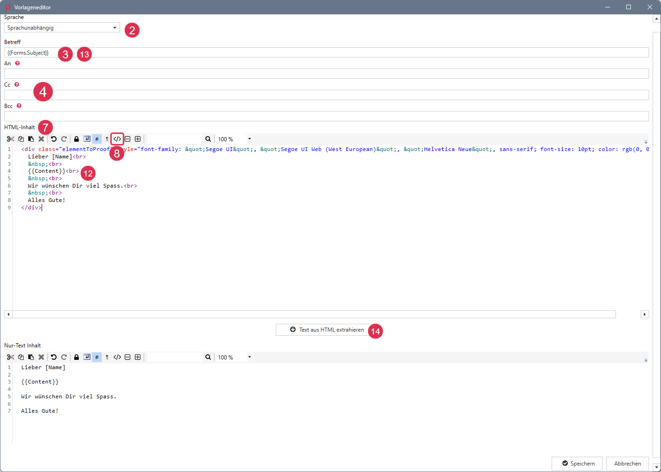
Task: Open the Sprache dropdown
Action: (62, 28)
